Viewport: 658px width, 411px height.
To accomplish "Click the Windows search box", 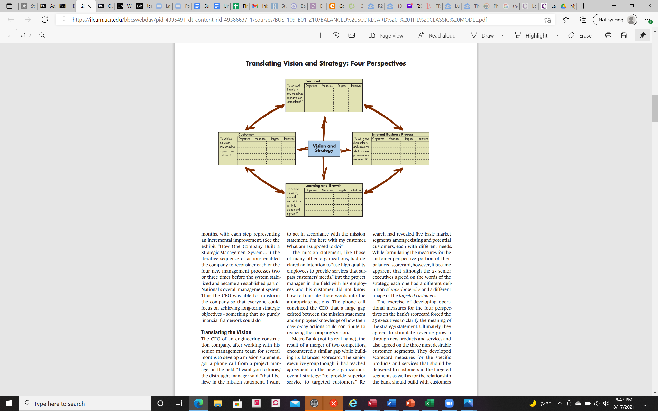I will [x=85, y=403].
